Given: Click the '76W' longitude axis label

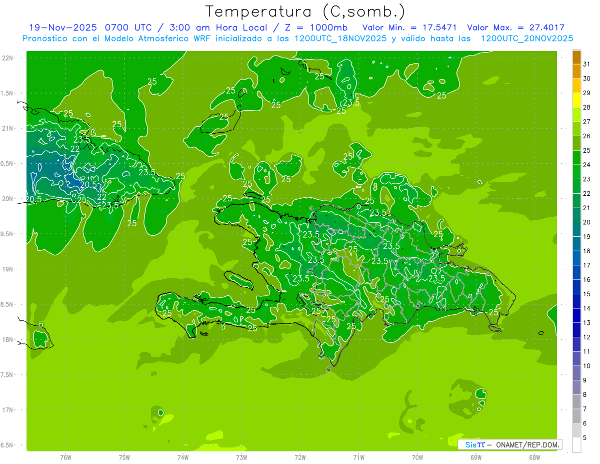Looking at the screenshot, I should click(65, 457).
